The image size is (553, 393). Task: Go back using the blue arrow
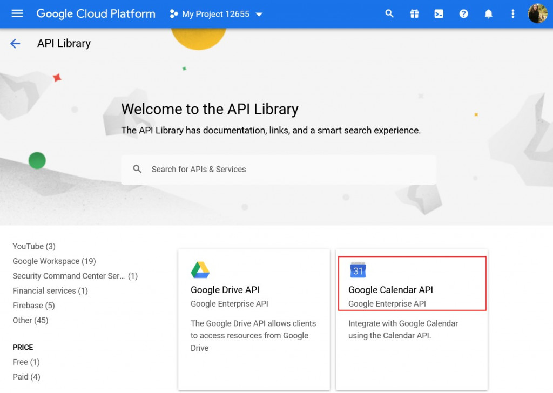[x=15, y=43]
